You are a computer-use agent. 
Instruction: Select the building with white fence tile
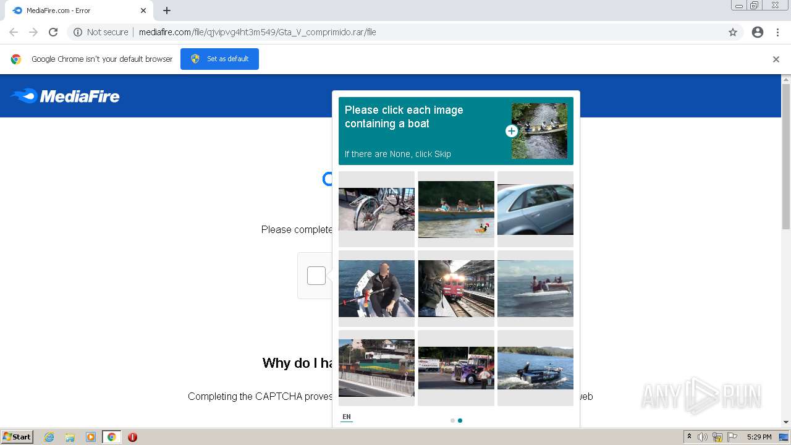[376, 368]
